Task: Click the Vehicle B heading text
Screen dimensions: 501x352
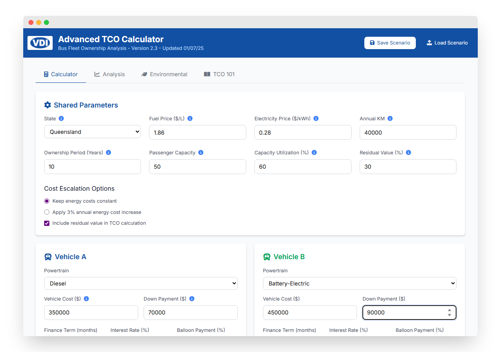Action: 289,257
